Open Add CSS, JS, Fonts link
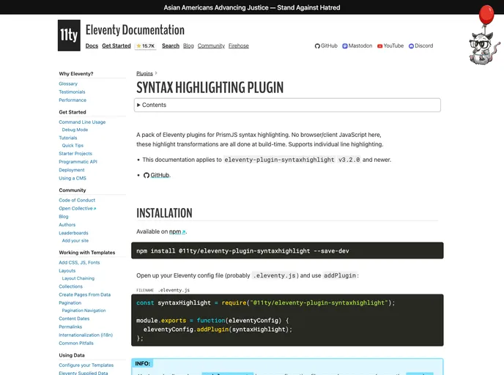This screenshot has height=375, width=504. click(x=79, y=262)
